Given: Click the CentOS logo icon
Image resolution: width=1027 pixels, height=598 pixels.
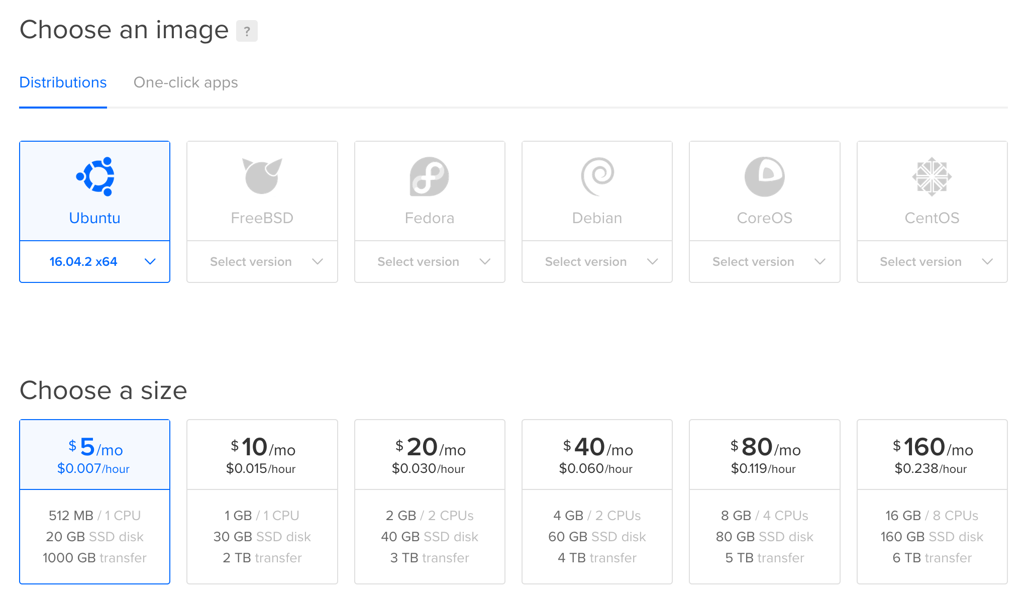Looking at the screenshot, I should point(932,176).
